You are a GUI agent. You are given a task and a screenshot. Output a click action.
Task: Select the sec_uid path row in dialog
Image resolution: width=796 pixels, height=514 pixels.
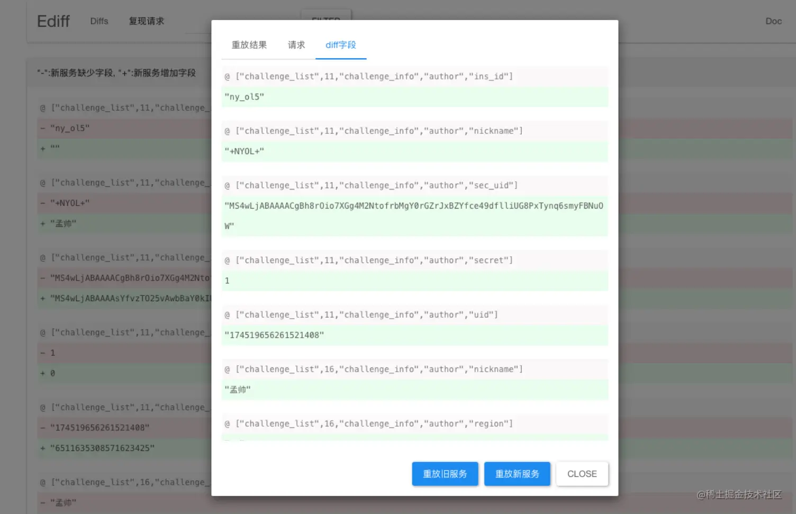point(415,185)
